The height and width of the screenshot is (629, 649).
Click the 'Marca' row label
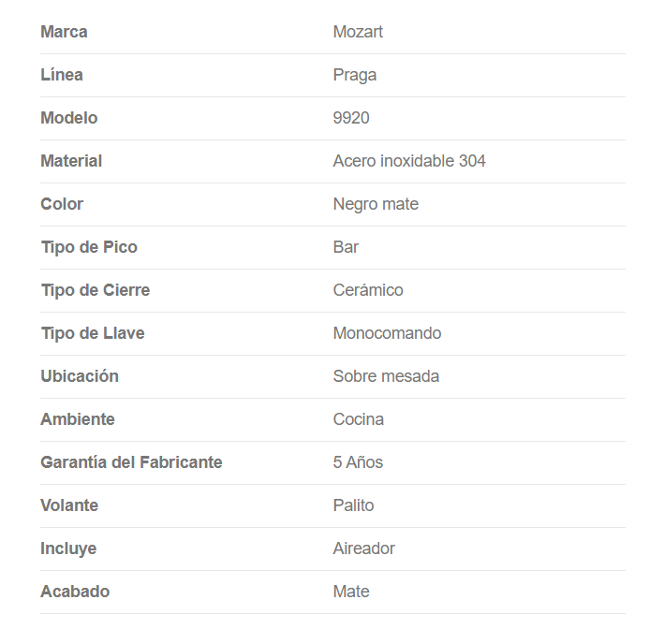[64, 32]
